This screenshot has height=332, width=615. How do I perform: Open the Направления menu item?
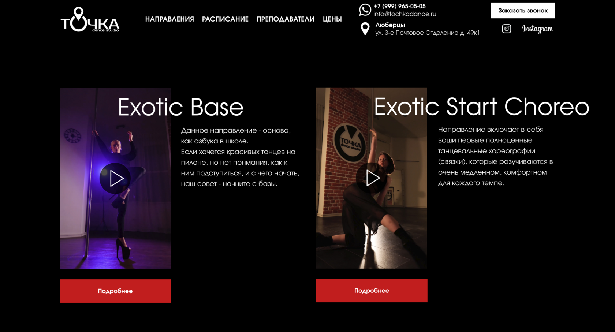(169, 19)
